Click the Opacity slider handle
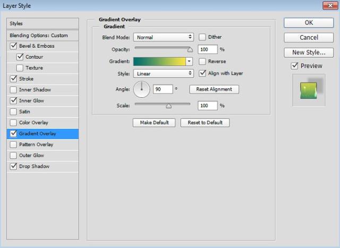This screenshot has width=340, height=248. 190,49
